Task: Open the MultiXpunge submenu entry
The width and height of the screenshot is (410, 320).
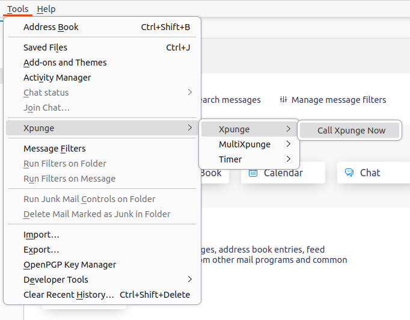Action: (249, 144)
